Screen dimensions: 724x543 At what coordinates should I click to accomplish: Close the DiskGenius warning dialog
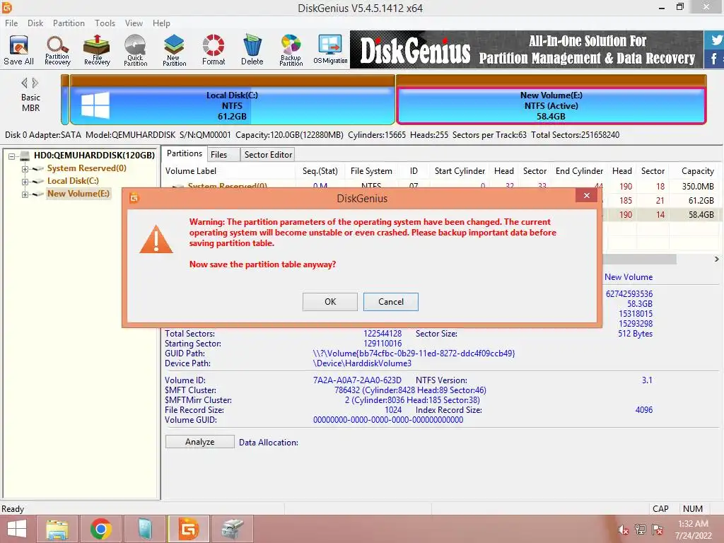586,195
